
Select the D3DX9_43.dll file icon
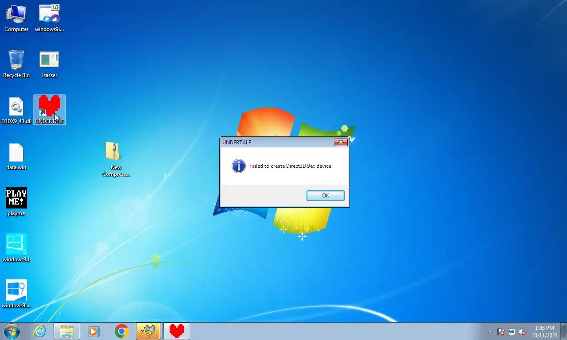[16, 111]
